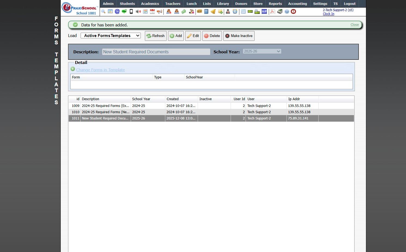This screenshot has width=406, height=252.
Task: Open the sticky note with arrow icon
Action: click(x=220, y=11)
